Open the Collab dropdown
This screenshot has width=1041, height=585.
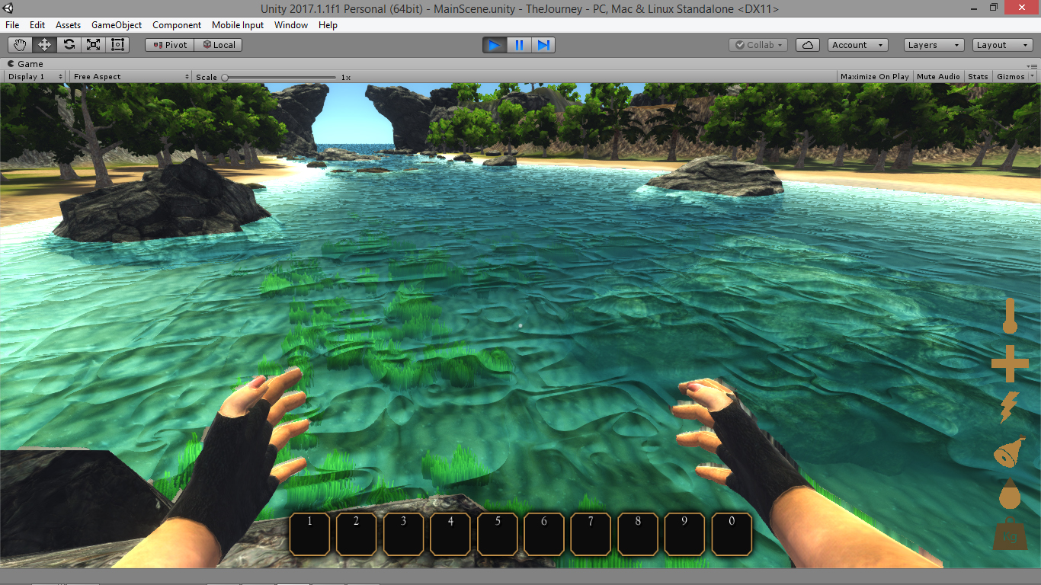tap(759, 45)
